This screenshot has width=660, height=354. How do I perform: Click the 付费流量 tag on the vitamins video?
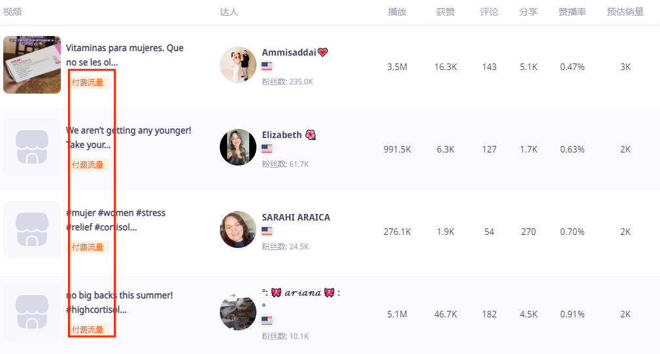pos(88,82)
